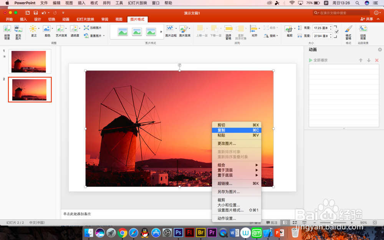Viewport: 384px width, 240px height.
Task: Click the Crop (裁剪) icon in ribbon
Action: 288,29
